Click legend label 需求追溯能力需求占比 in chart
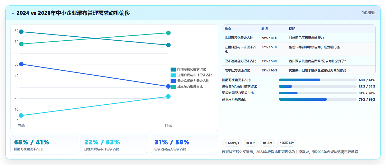The width and height of the screenshot is (386, 165). click(x=193, y=81)
